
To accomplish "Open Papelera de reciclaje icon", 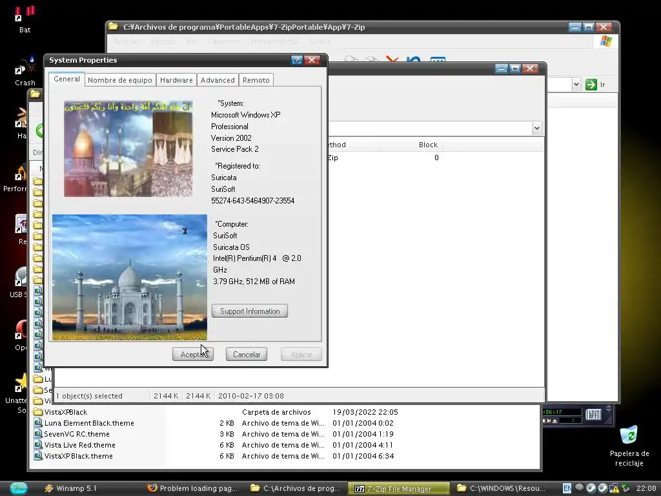I will (629, 446).
